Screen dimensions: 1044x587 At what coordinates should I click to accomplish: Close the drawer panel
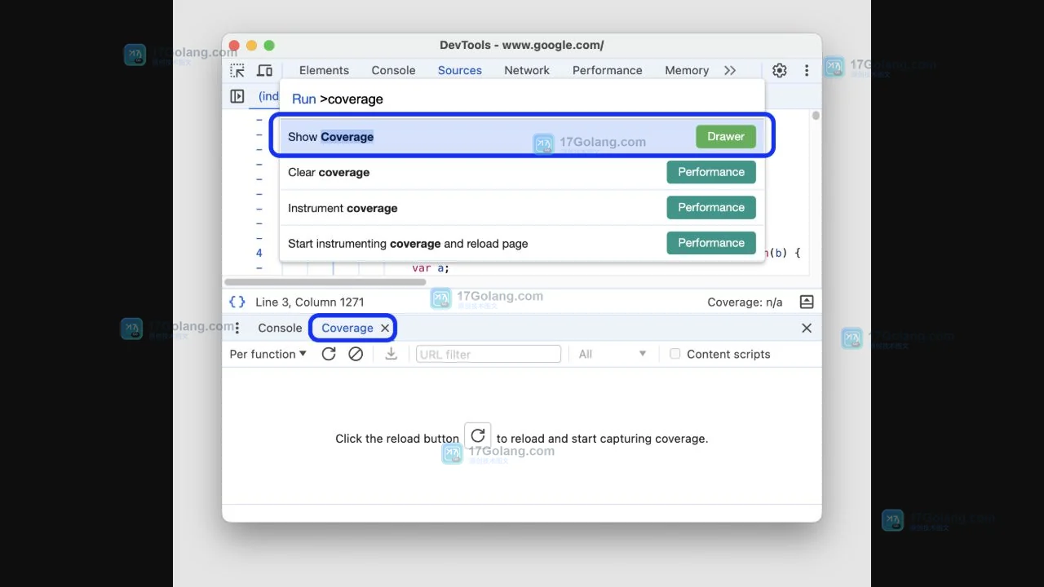click(x=807, y=328)
